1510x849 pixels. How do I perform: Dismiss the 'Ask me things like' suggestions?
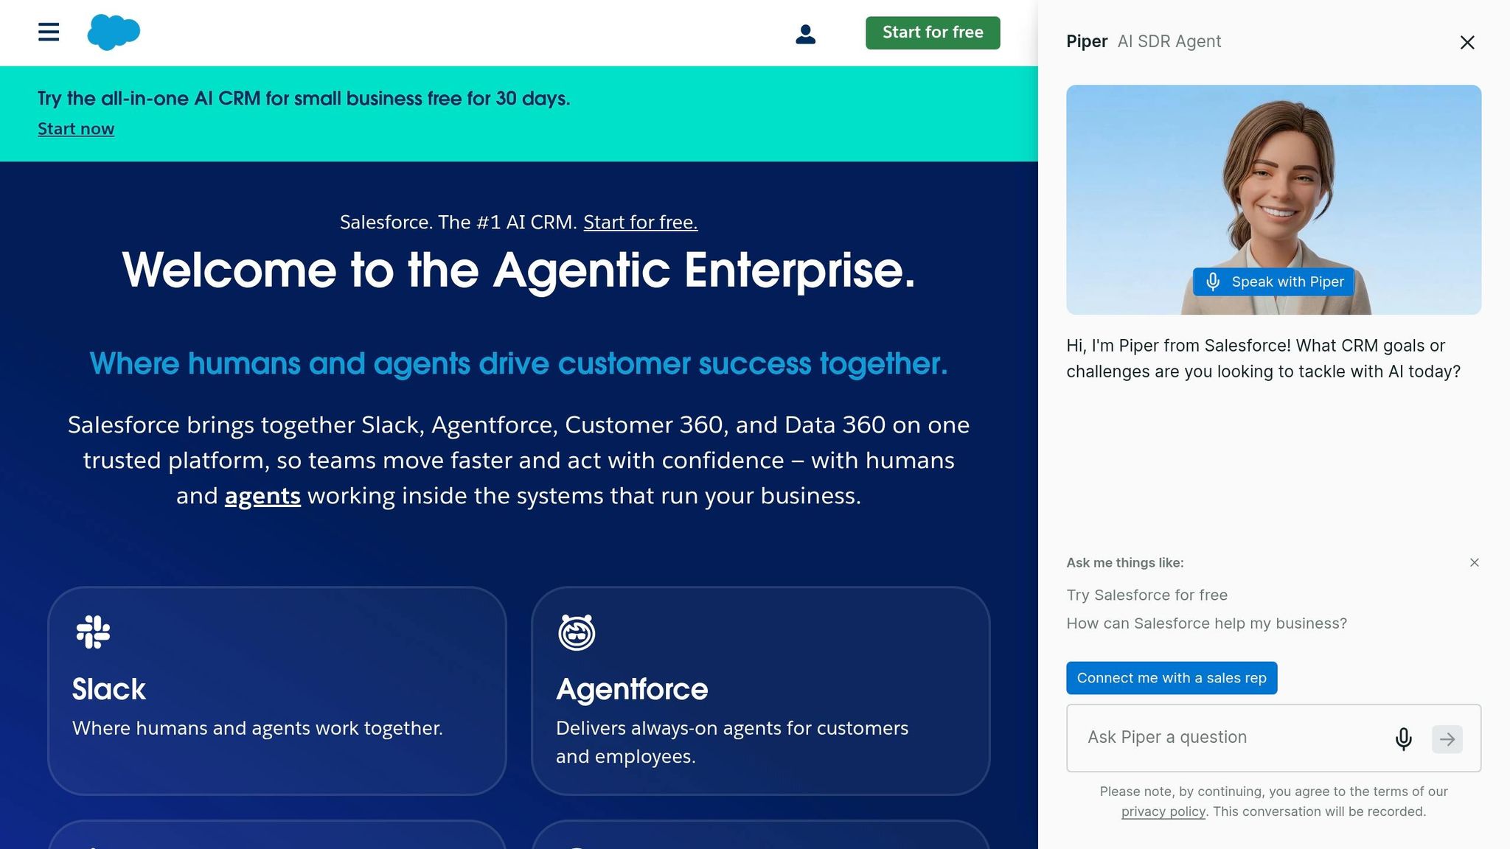[1474, 562]
